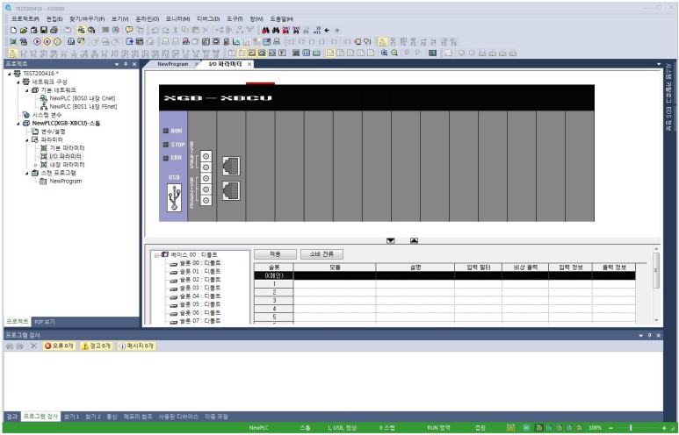This screenshot has height=435, width=679.
Task: Click the Stop mode icon
Action: (x=47, y=42)
